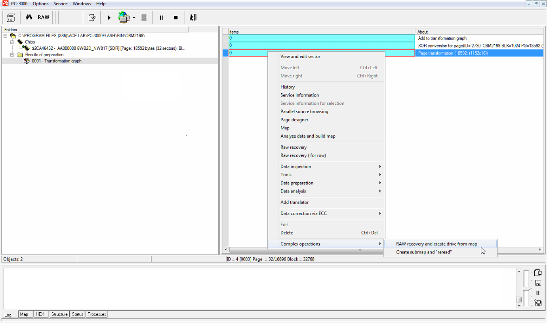Screen dimensions: 547x323
Task: Collapse the Chips tree node
Action: [12, 42]
